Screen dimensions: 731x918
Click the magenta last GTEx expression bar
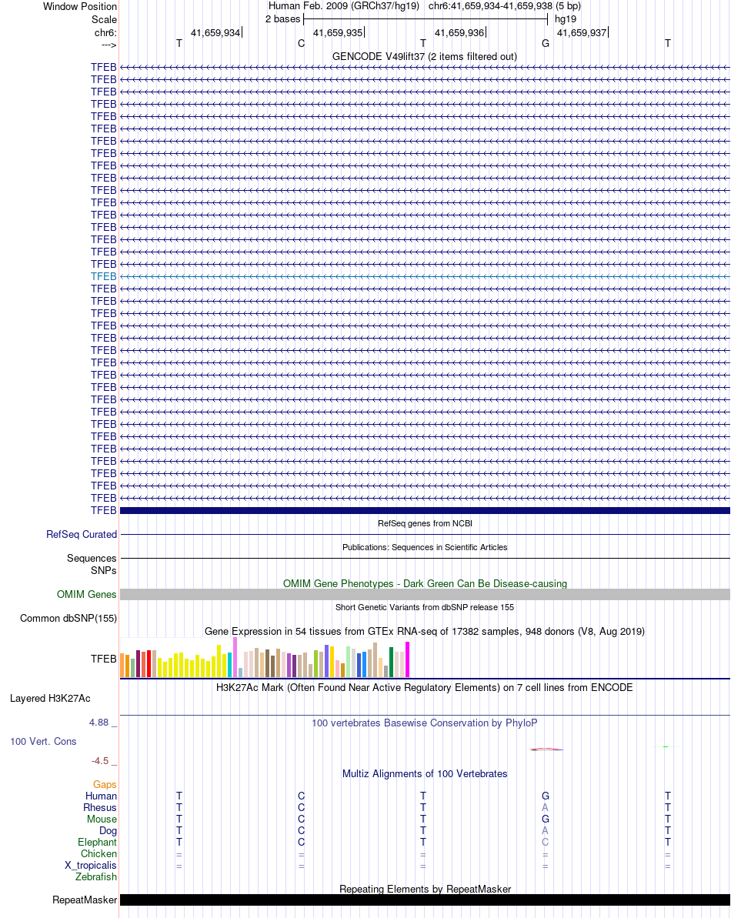[x=407, y=659]
